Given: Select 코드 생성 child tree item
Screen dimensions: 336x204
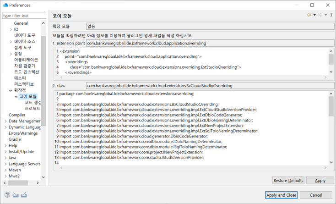Looking at the screenshot, I should coord(33,103).
